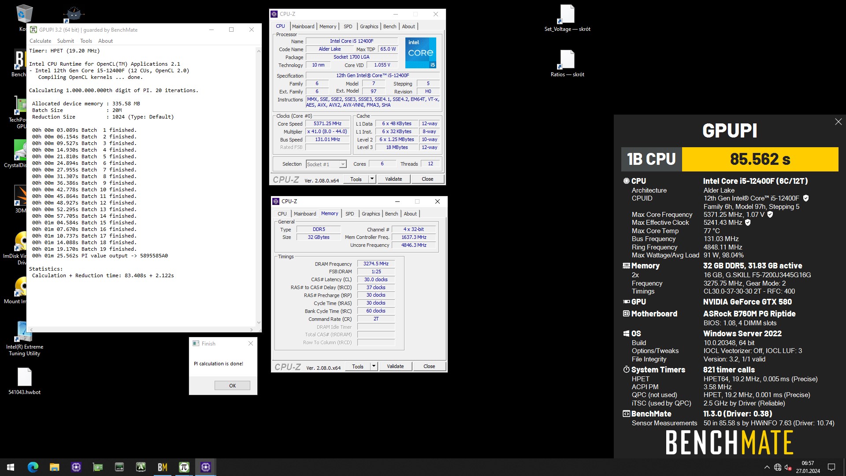This screenshot has height=476, width=846.
Task: Switch to Mainboard tab in top CPU-Z window
Action: [303, 26]
